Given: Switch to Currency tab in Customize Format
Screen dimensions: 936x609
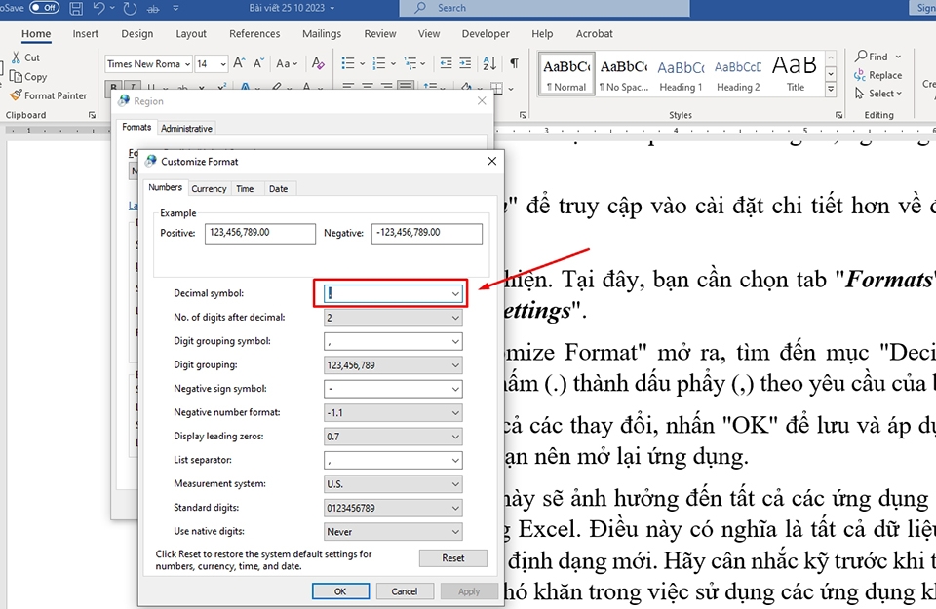Looking at the screenshot, I should click(x=209, y=188).
